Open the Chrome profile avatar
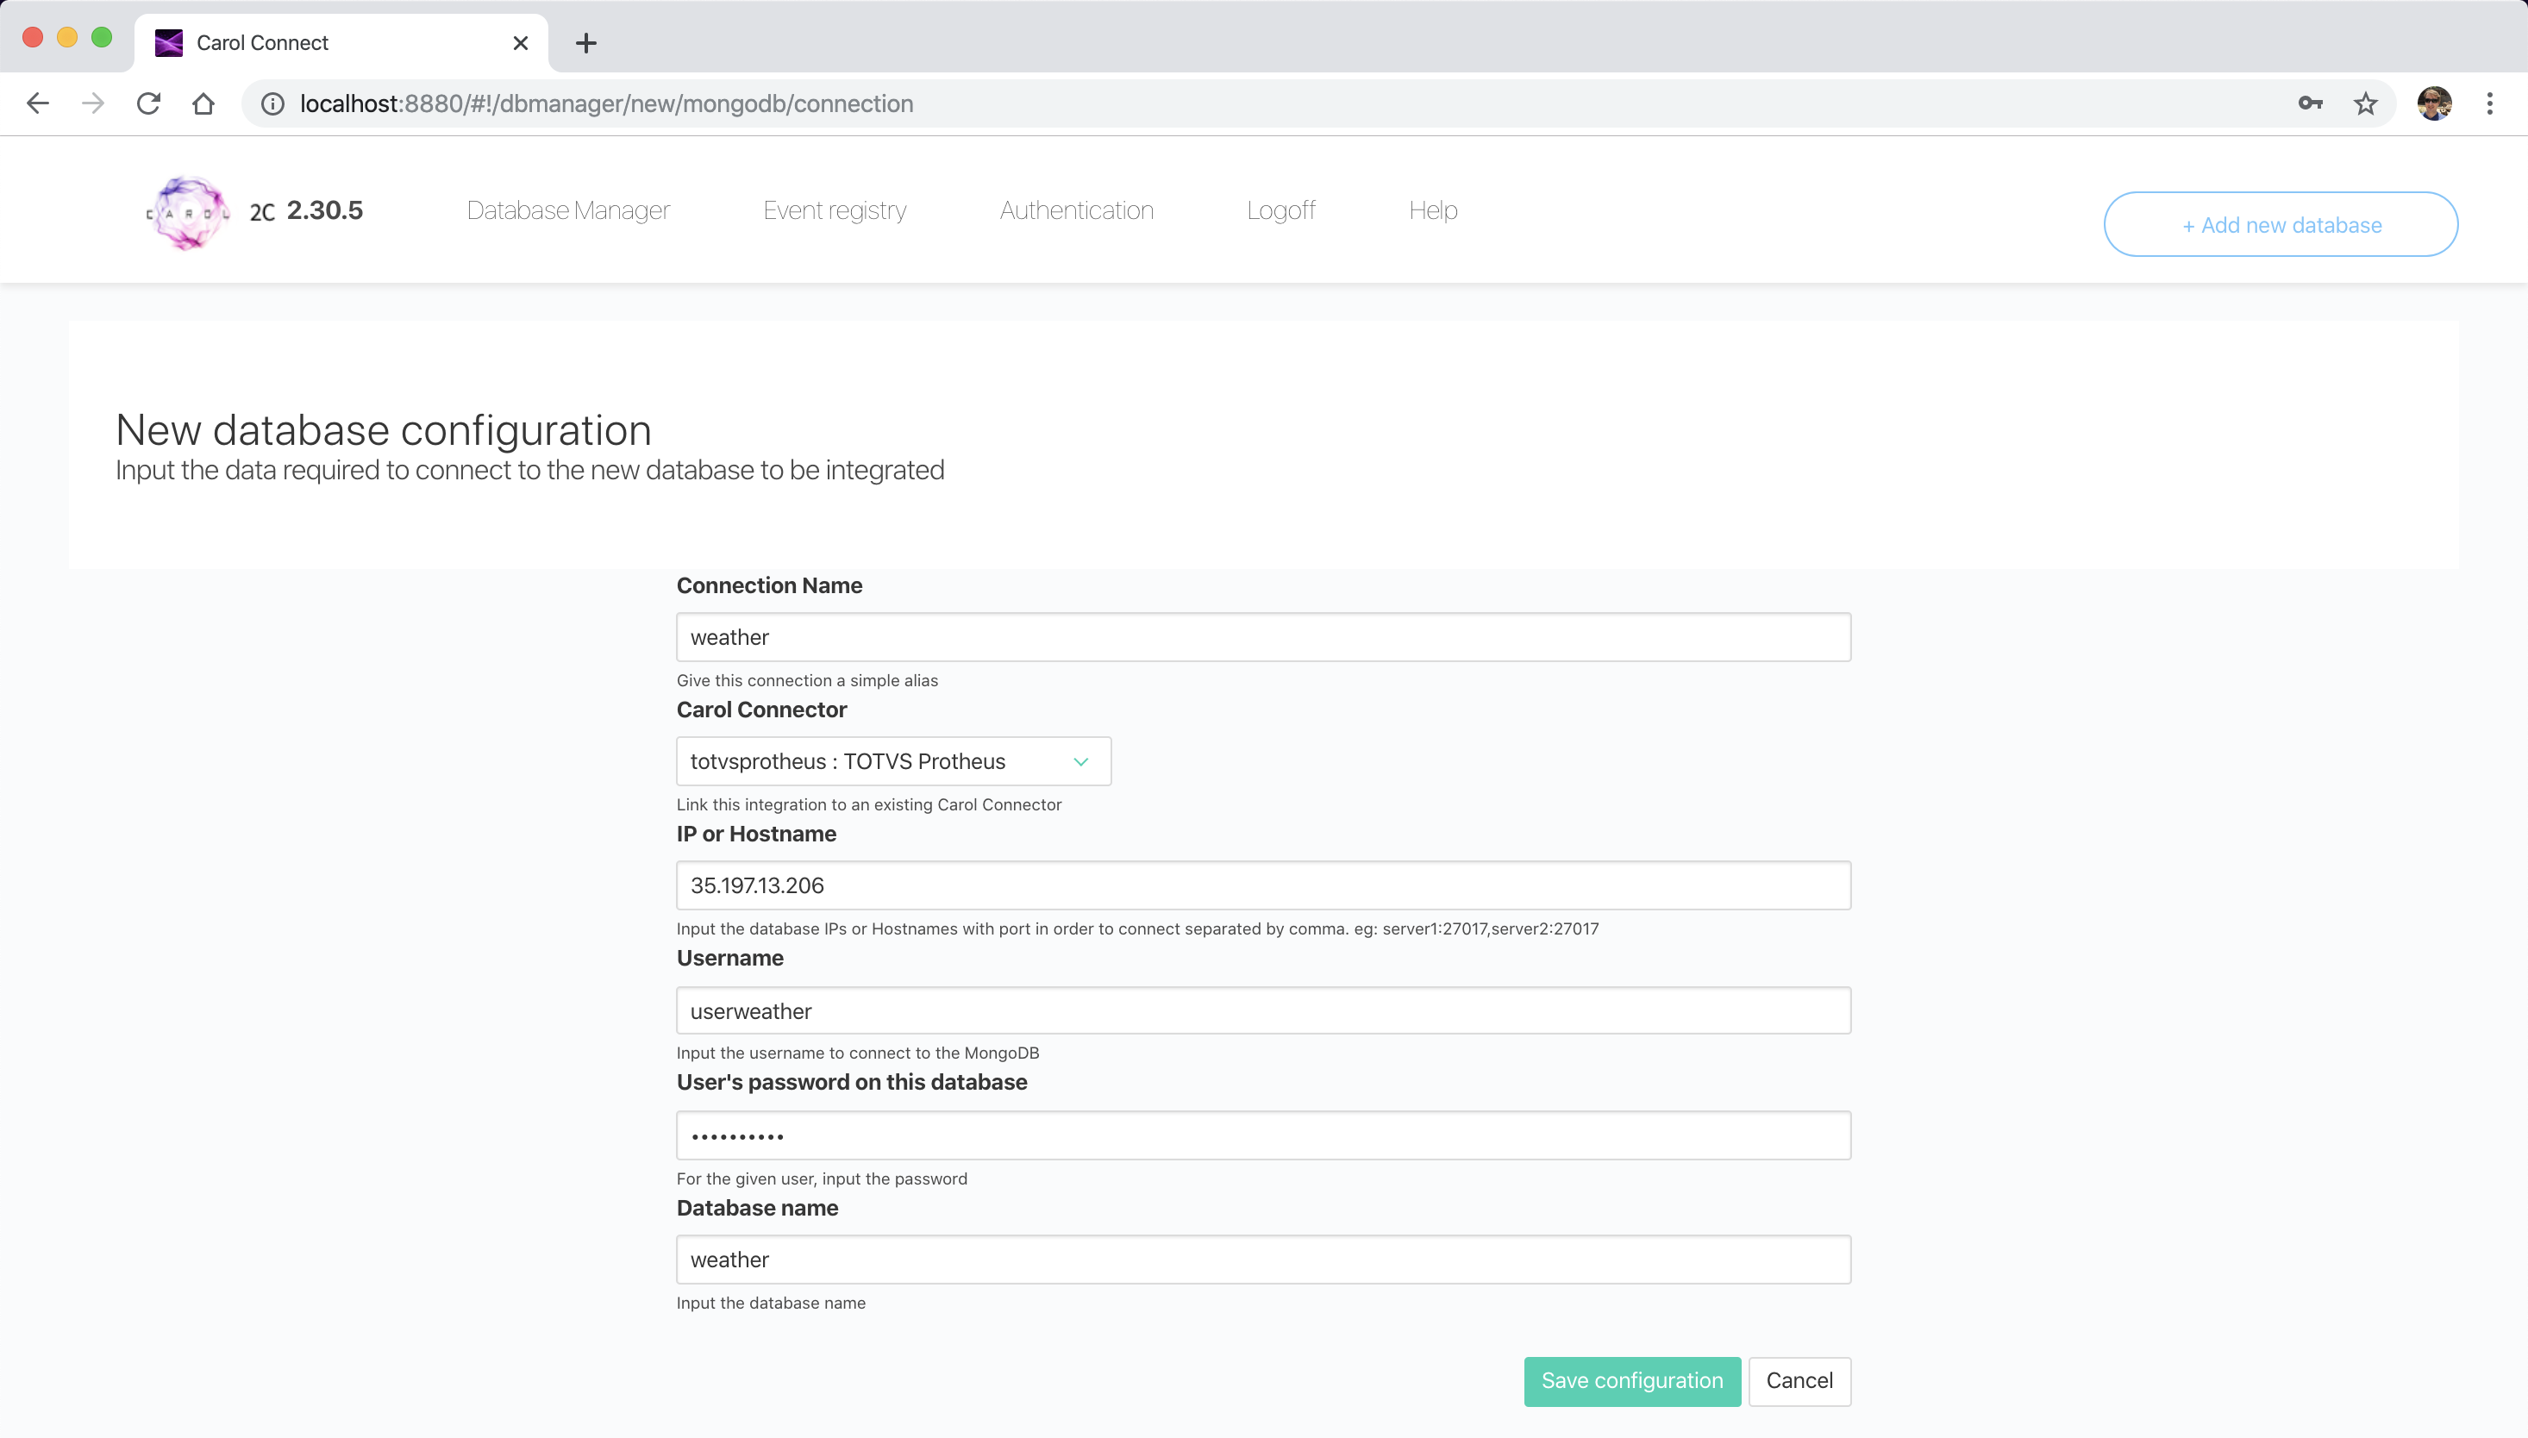 pyautogui.click(x=2434, y=103)
